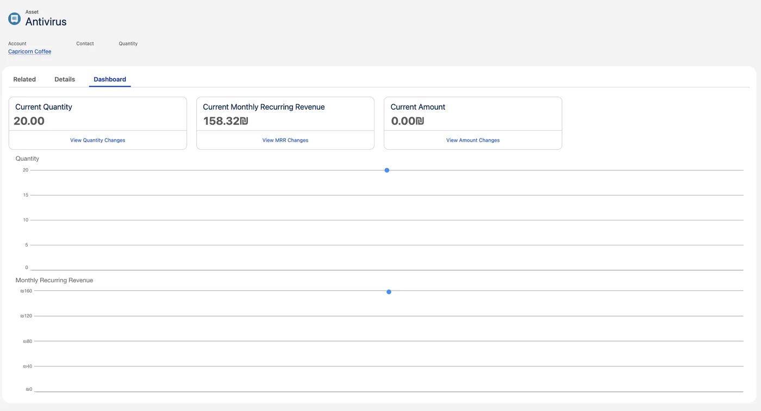Click the Asset record icon beside Antivirus
The width and height of the screenshot is (761, 411).
(15, 19)
